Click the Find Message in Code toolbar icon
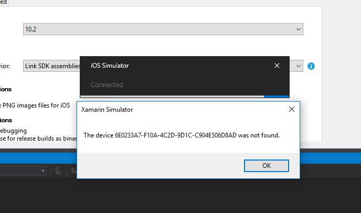 pyautogui.click(x=58, y=171)
